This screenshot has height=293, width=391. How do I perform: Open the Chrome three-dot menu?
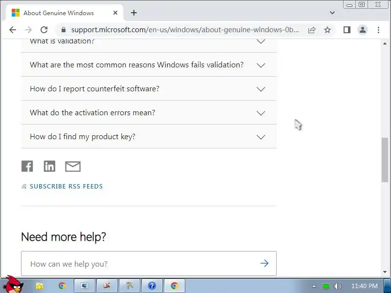click(378, 30)
